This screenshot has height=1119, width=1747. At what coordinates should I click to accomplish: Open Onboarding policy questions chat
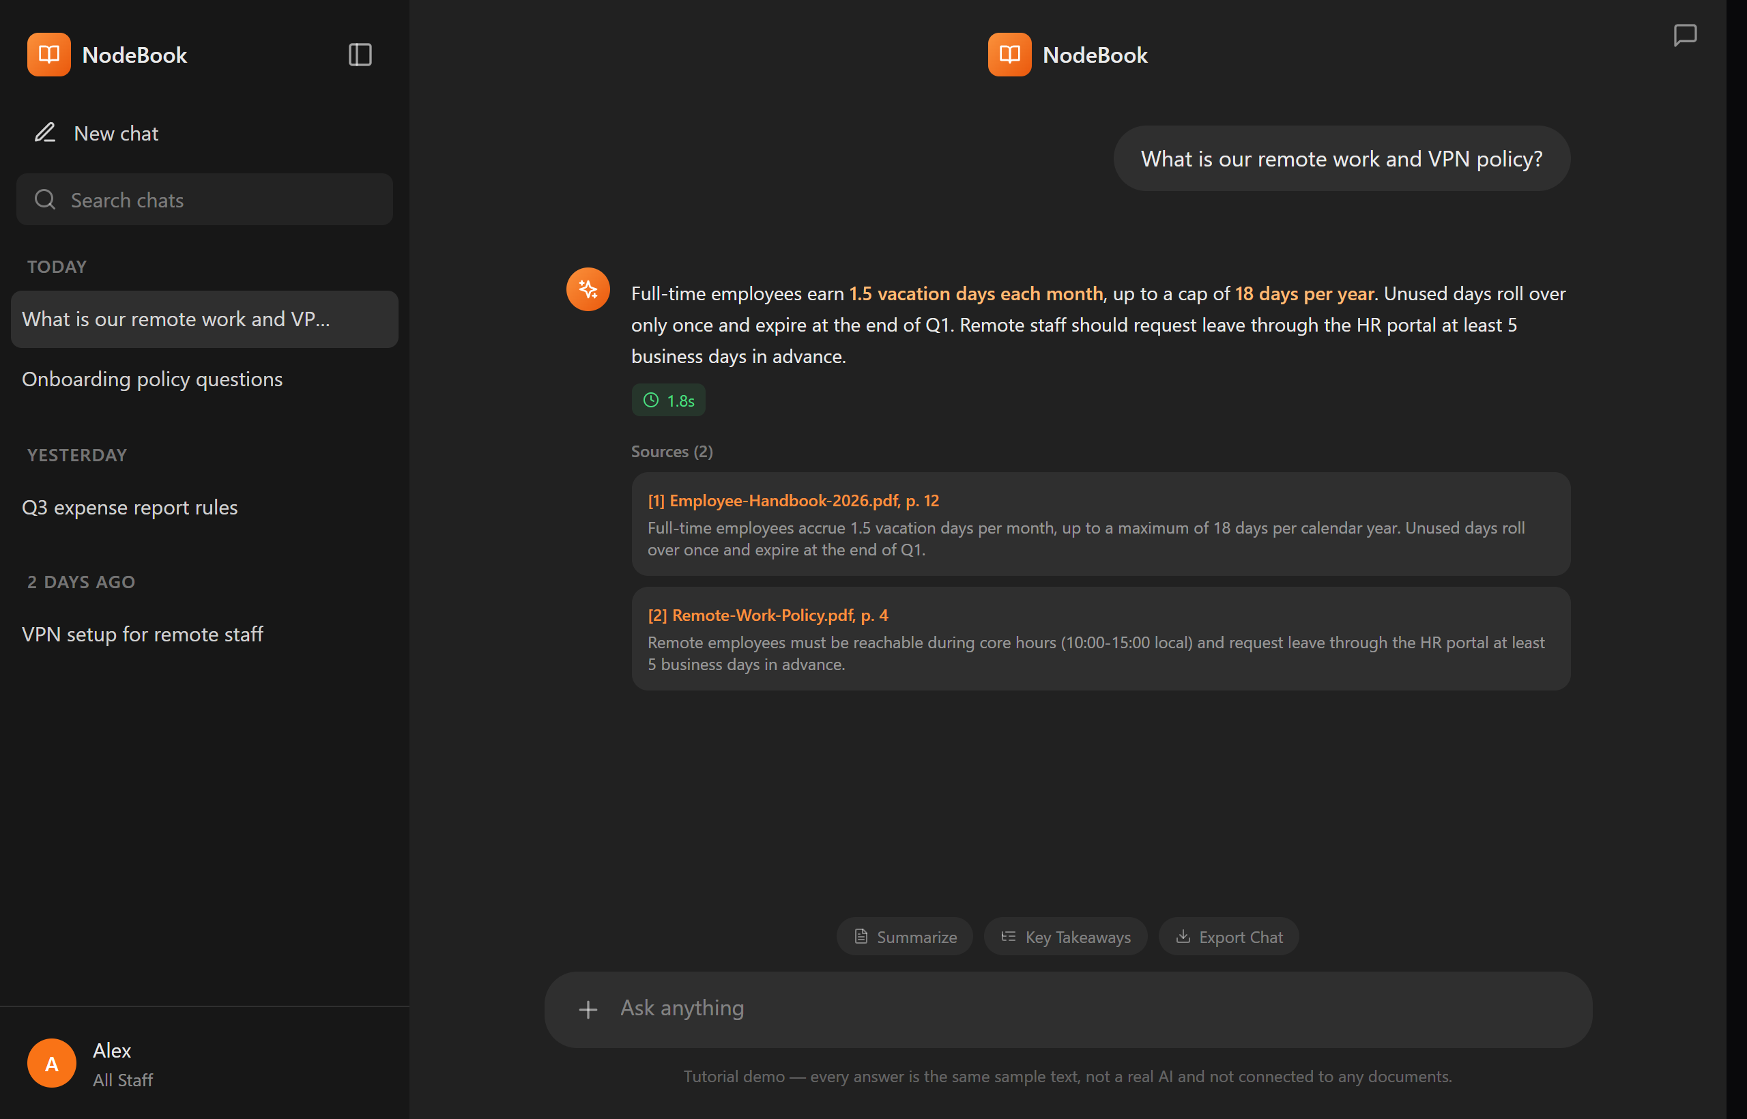click(205, 379)
